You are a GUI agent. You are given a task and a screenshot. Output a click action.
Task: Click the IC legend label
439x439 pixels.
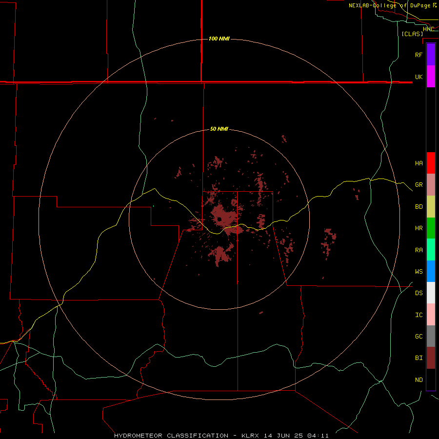coord(419,315)
